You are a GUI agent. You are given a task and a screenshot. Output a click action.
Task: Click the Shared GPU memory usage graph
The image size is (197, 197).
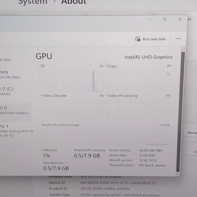coord(105,136)
